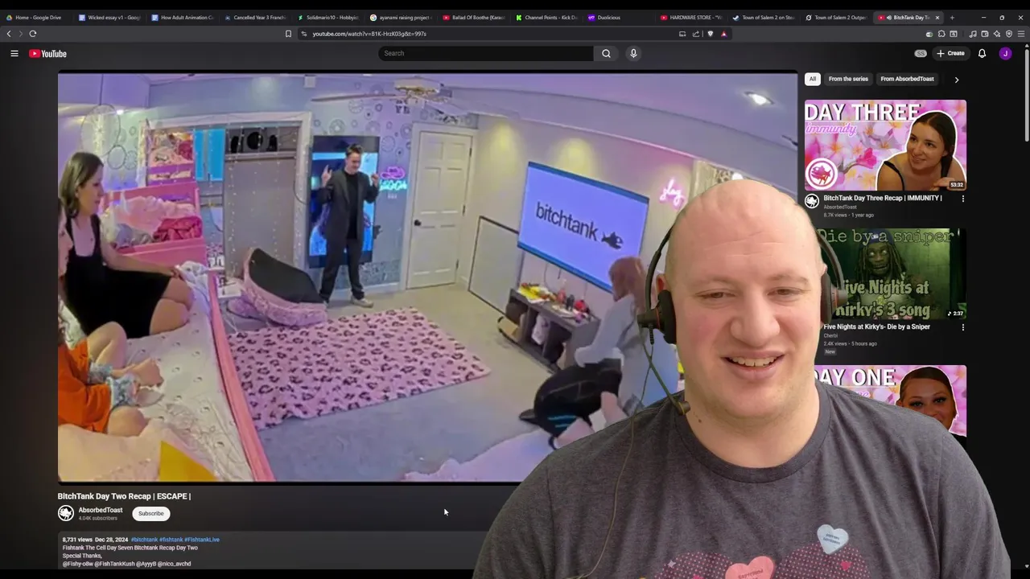
Task: Open DAY THREE immunity video thumbnail
Action: pyautogui.click(x=885, y=146)
